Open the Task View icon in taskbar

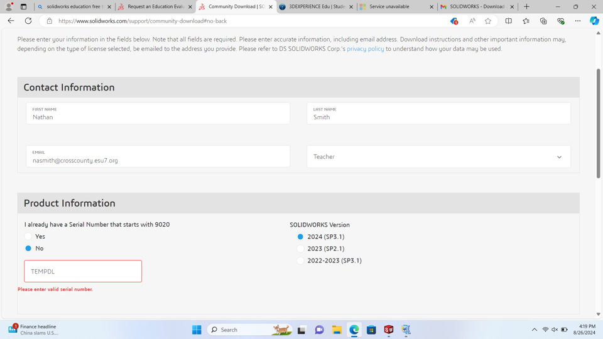[301, 330]
